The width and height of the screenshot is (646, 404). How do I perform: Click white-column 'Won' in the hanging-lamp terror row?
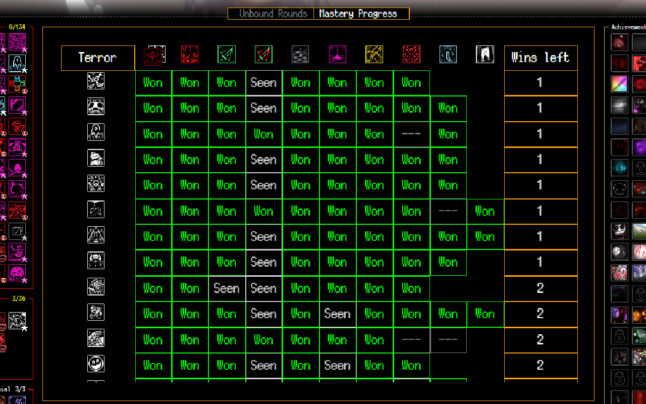tap(485, 211)
